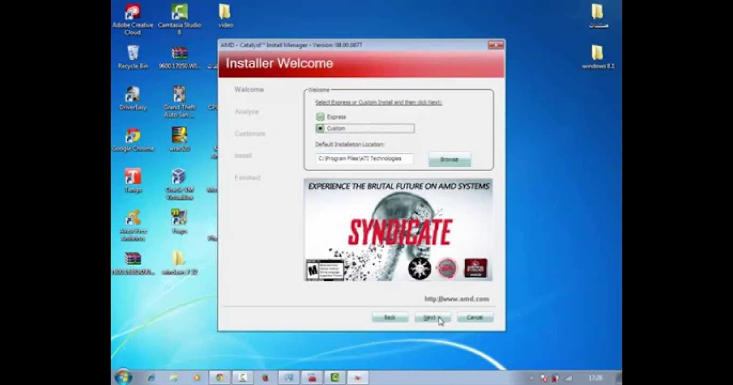733x385 pixels.
Task: Launch Avast Free Antivirus shortcut
Action: pyautogui.click(x=133, y=226)
